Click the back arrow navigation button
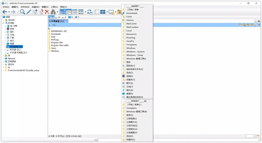Viewport: 262px width, 143px height. tap(4, 12)
